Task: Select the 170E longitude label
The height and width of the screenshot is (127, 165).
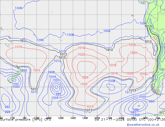Action: pos(12,118)
